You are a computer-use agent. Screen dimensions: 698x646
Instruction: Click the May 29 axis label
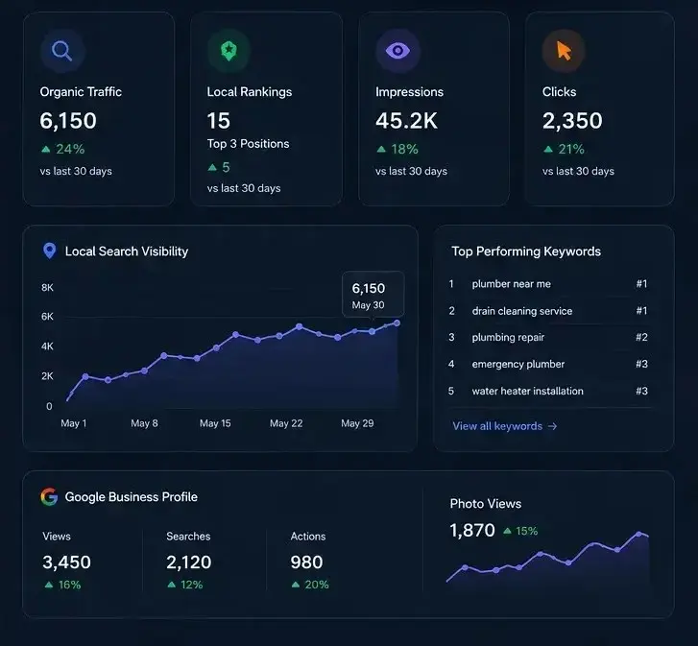point(357,423)
